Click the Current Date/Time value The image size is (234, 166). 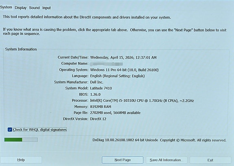click(x=123, y=57)
